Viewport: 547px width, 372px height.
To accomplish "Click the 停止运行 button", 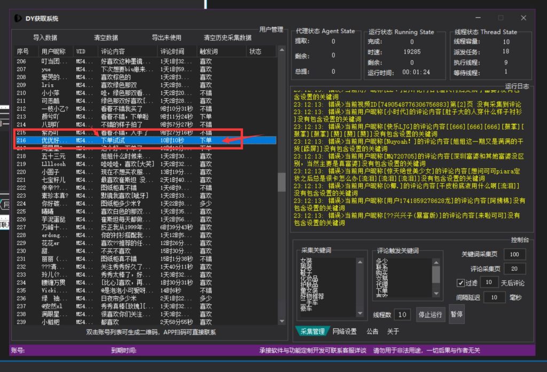I will pos(430,314).
